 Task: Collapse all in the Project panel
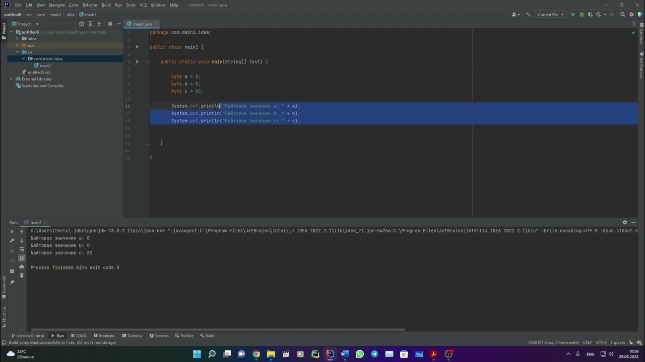(x=100, y=24)
